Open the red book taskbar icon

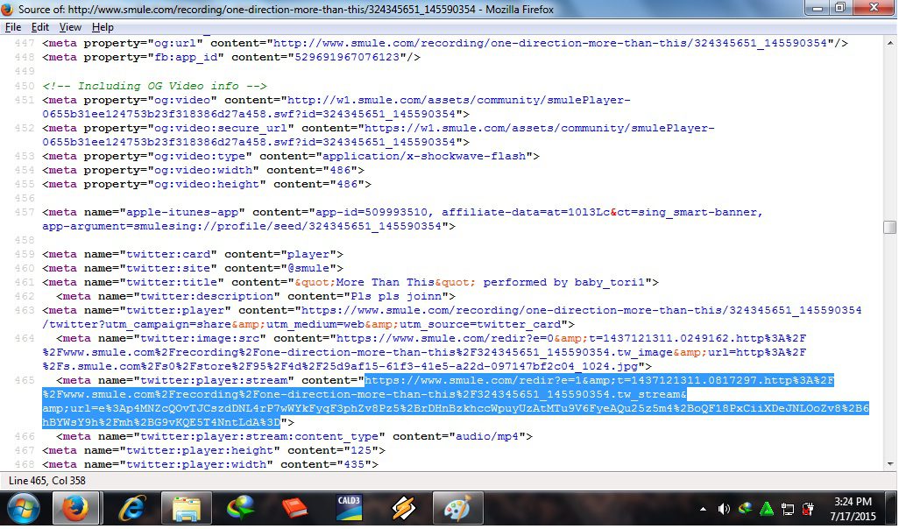tap(294, 509)
